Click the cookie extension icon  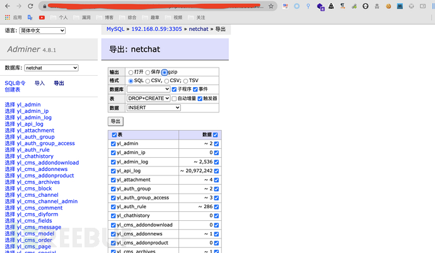(388, 6)
